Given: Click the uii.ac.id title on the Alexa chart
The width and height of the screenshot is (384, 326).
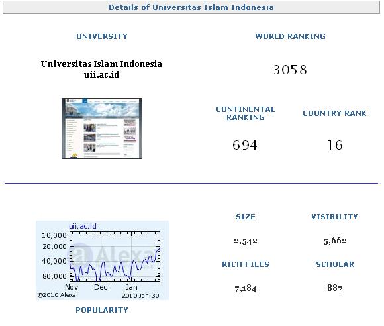Looking at the screenshot, I should 83,226.
